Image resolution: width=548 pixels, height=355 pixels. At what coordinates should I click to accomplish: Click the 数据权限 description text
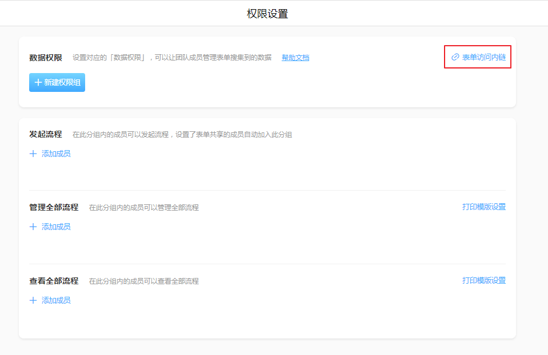coord(171,58)
